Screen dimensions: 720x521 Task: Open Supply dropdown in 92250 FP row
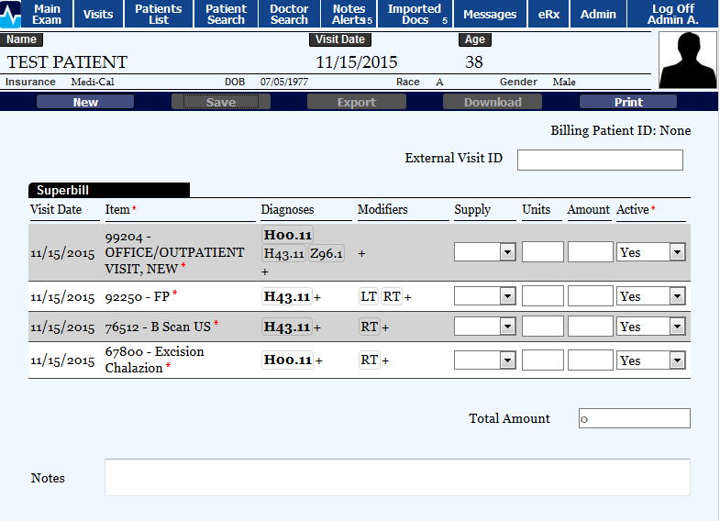click(x=485, y=296)
